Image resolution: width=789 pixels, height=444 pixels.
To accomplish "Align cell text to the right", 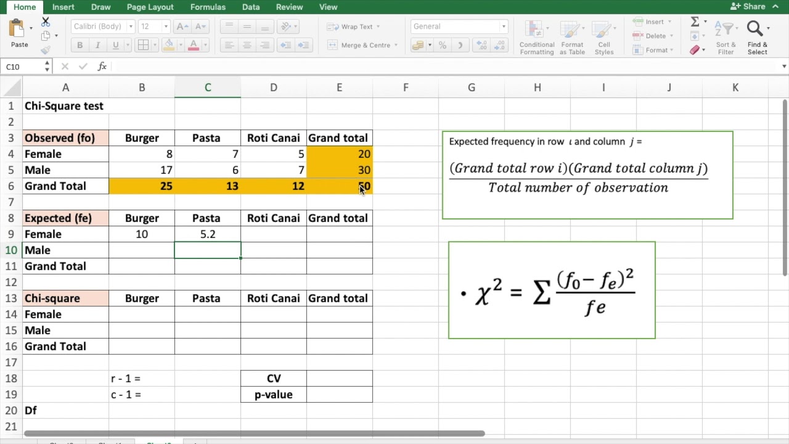I will (265, 45).
